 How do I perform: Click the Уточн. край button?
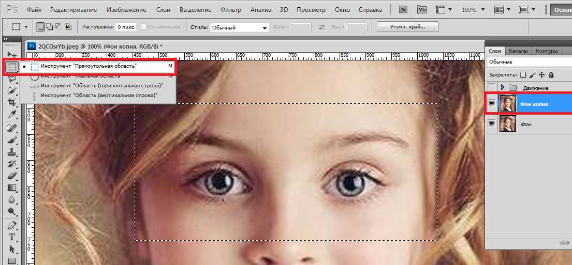click(x=407, y=26)
